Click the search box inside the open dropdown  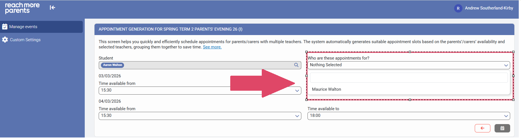tap(408, 78)
